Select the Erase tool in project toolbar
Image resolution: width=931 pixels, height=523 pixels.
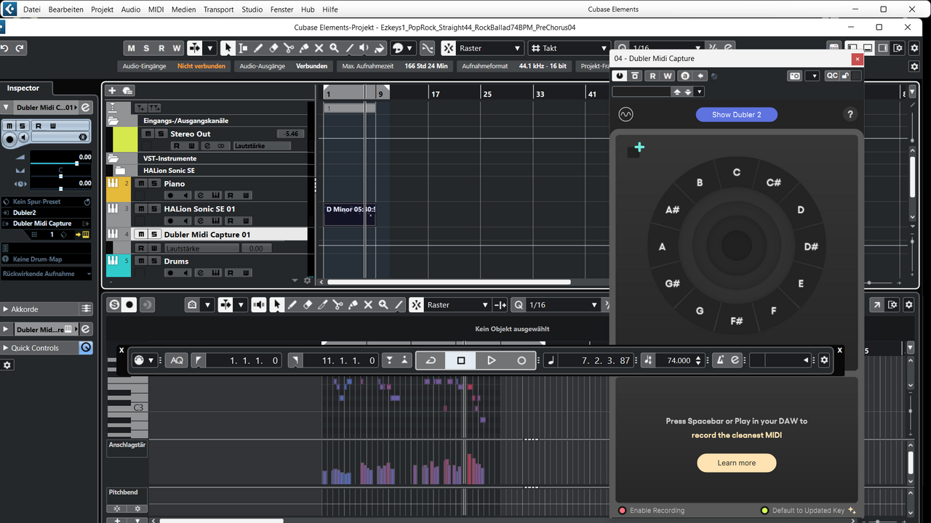273,48
